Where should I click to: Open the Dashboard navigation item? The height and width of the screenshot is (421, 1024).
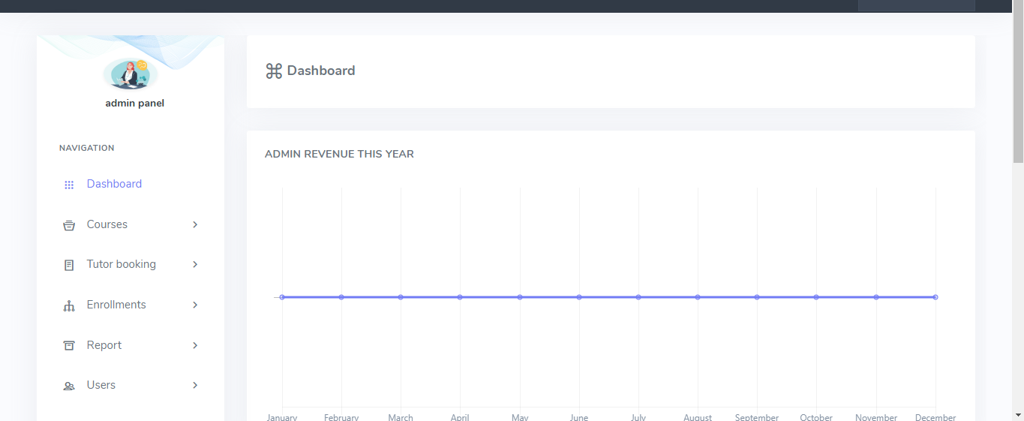[114, 184]
